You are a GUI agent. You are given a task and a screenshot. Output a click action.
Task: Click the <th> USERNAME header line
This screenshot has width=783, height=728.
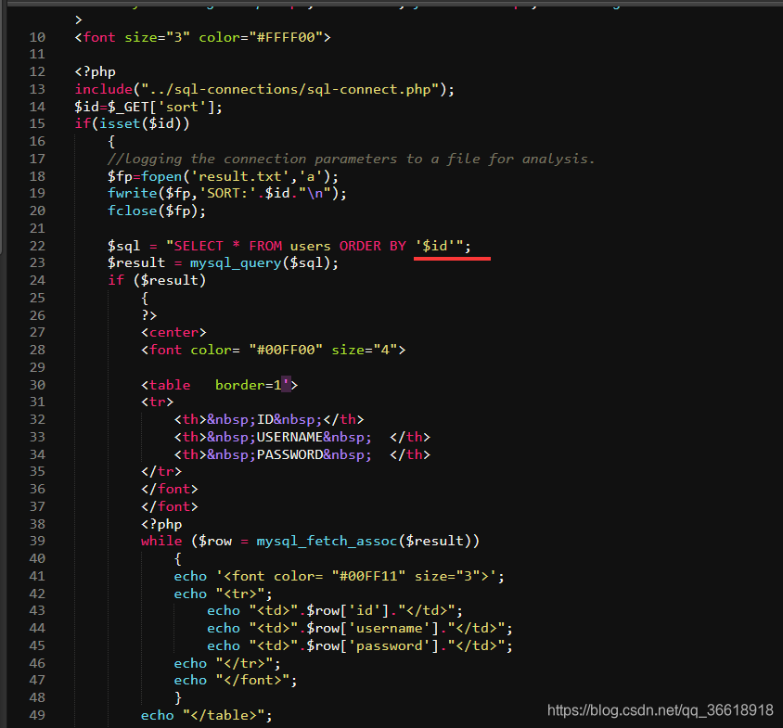coord(302,438)
